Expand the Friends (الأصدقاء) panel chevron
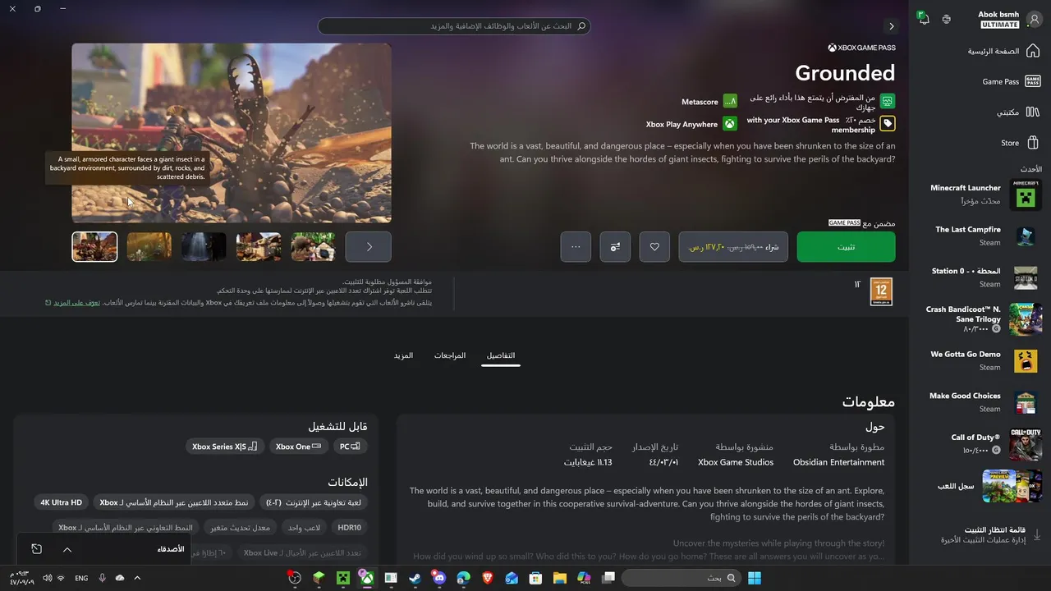This screenshot has height=591, width=1051. click(x=67, y=549)
